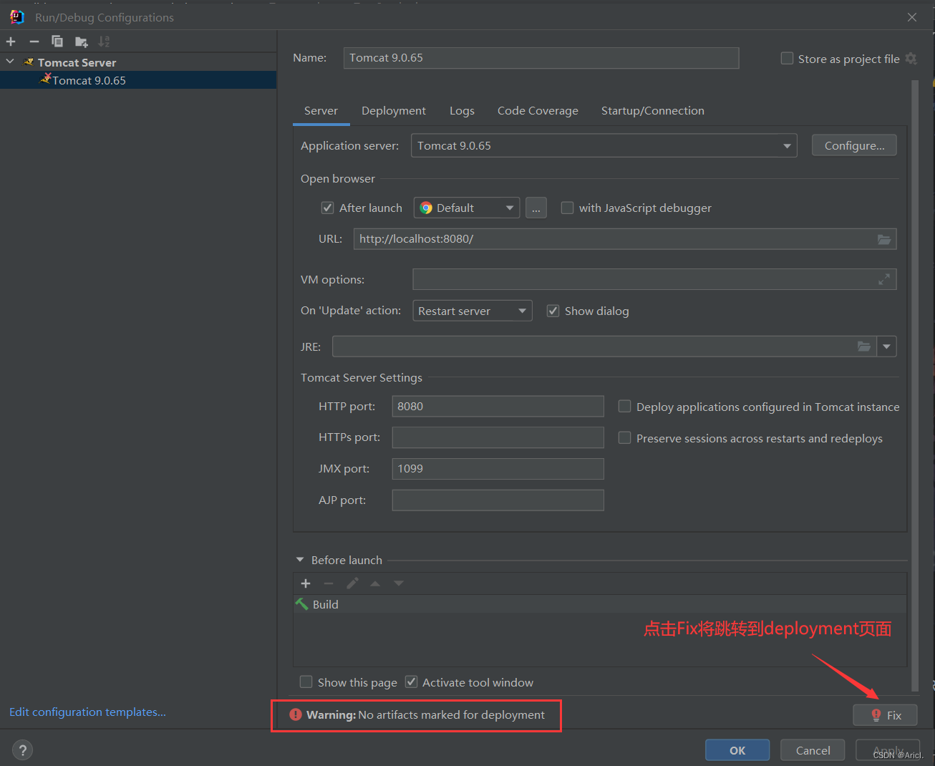The width and height of the screenshot is (935, 766).
Task: Open Edit configuration templates link
Action: [x=87, y=712]
